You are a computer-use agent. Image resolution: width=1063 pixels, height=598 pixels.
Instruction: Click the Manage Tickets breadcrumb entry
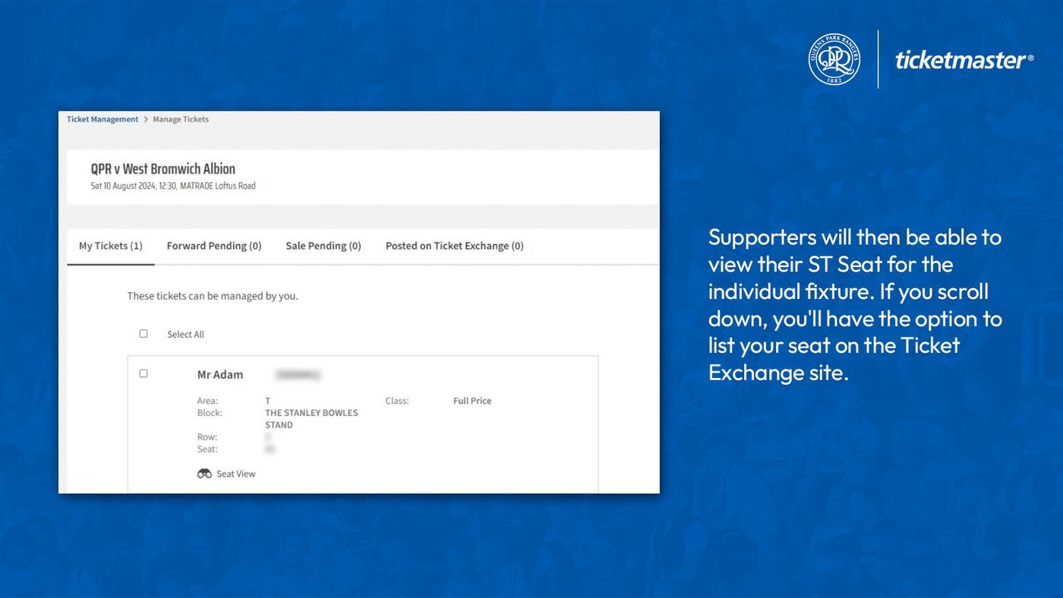pyautogui.click(x=179, y=119)
